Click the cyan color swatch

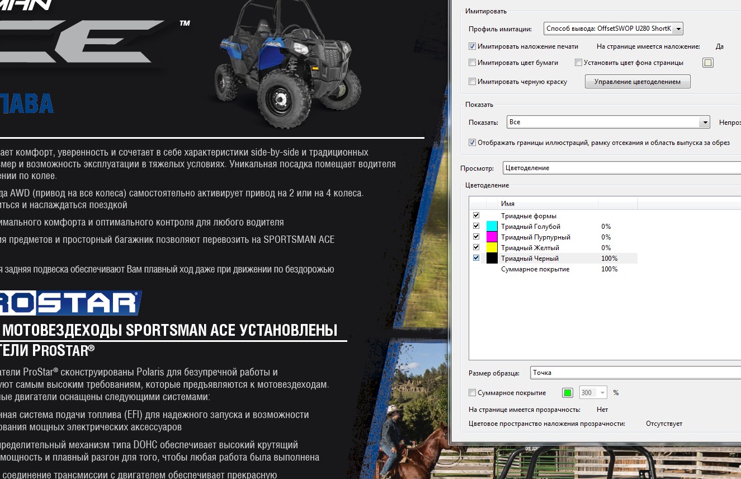pyautogui.click(x=492, y=226)
